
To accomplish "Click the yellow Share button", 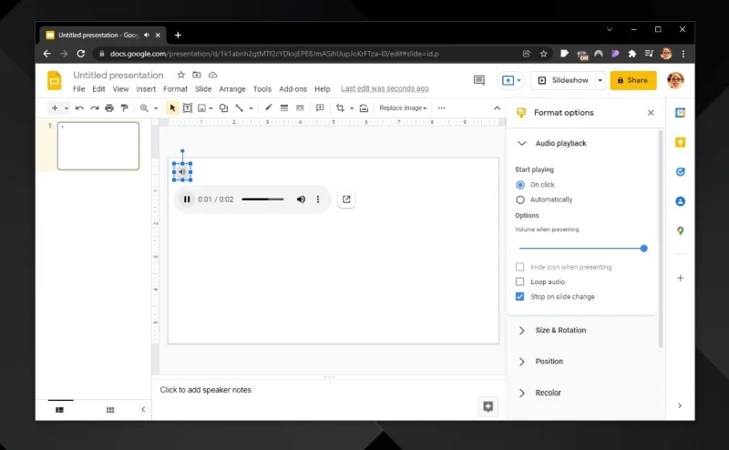I will (x=633, y=80).
